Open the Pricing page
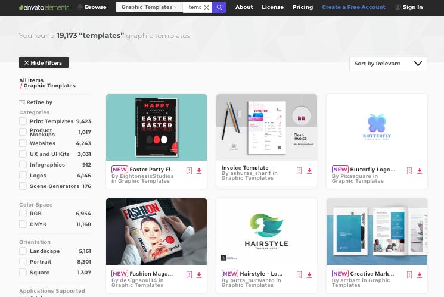444x297 pixels. (x=303, y=7)
